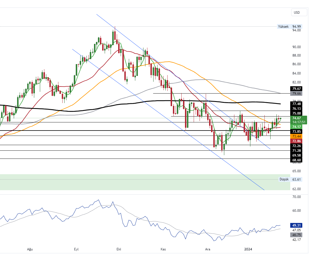
Task: Click the black 77.48 price label
Action: pos(297,104)
